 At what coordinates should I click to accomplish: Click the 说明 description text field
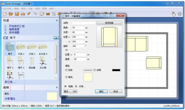84,23
